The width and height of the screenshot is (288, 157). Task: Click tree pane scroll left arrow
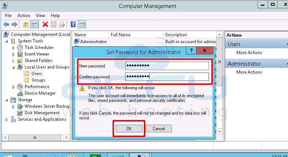(x=5, y=137)
